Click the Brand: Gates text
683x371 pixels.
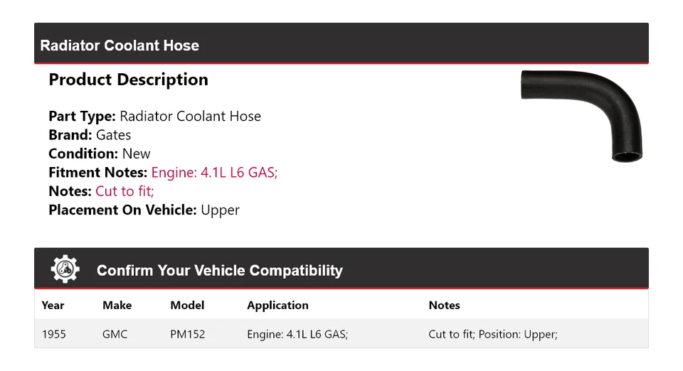point(90,135)
